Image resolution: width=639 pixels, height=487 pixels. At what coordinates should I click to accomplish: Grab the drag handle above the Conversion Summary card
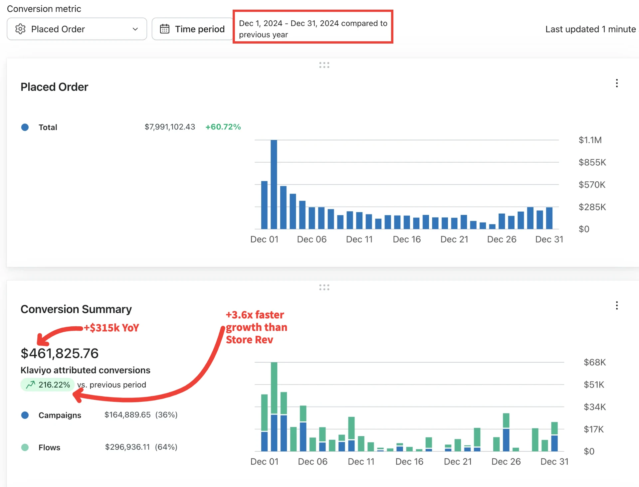324,287
